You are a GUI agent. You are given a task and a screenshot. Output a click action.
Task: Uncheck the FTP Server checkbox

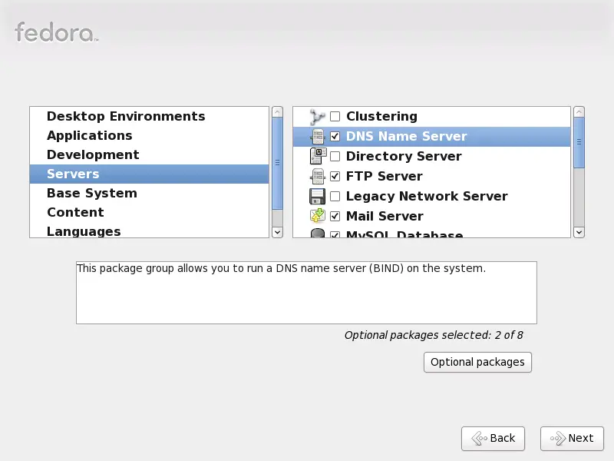tap(335, 177)
